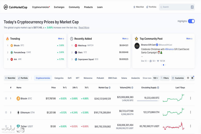Open Exchanges nav menu
201x134 pixels.
59,7
